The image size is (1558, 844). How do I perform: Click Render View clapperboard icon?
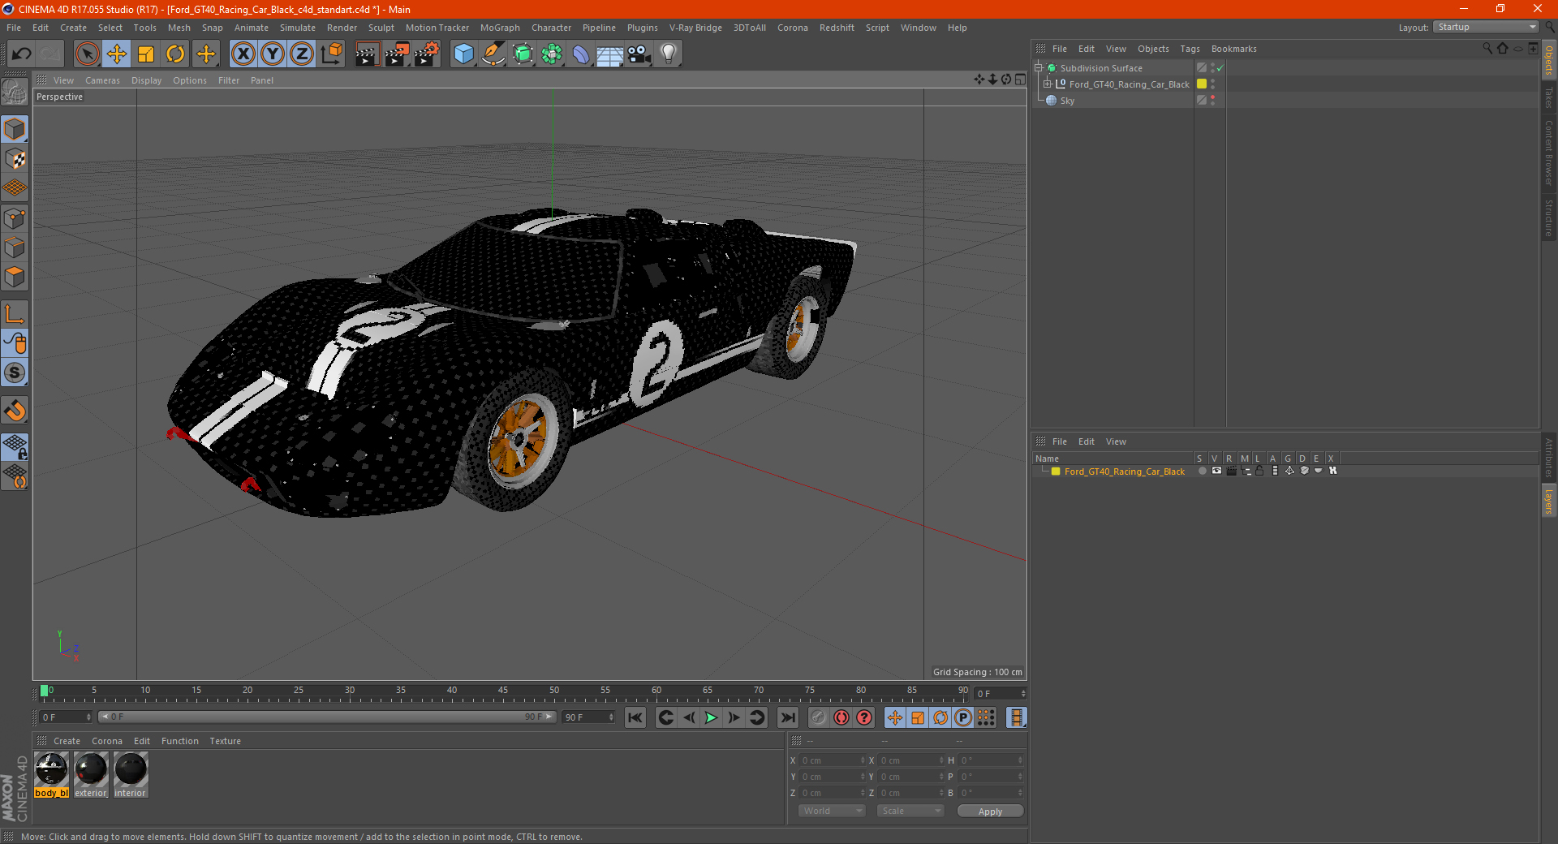coord(368,54)
